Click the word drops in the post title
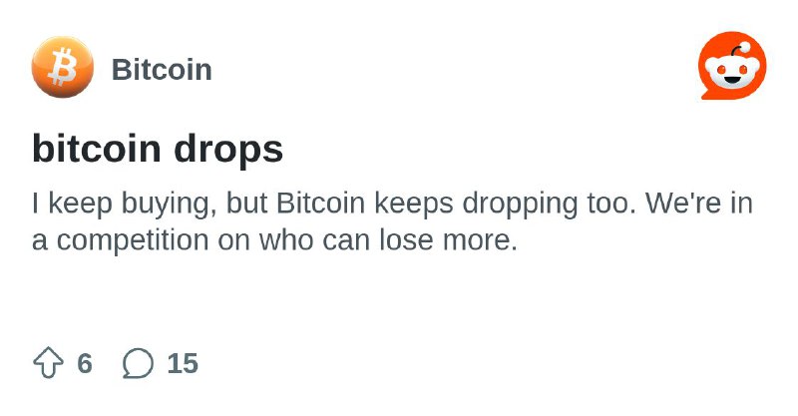 coord(228,150)
